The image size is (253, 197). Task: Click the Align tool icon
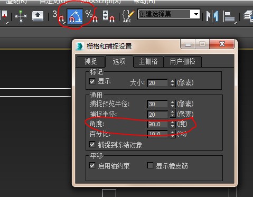point(230,17)
